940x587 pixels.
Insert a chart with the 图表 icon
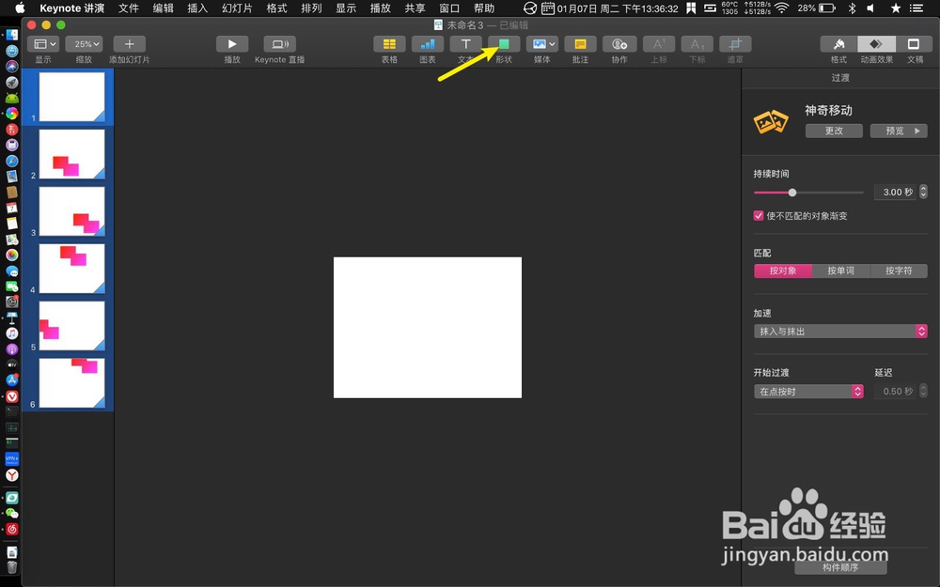coord(428,44)
